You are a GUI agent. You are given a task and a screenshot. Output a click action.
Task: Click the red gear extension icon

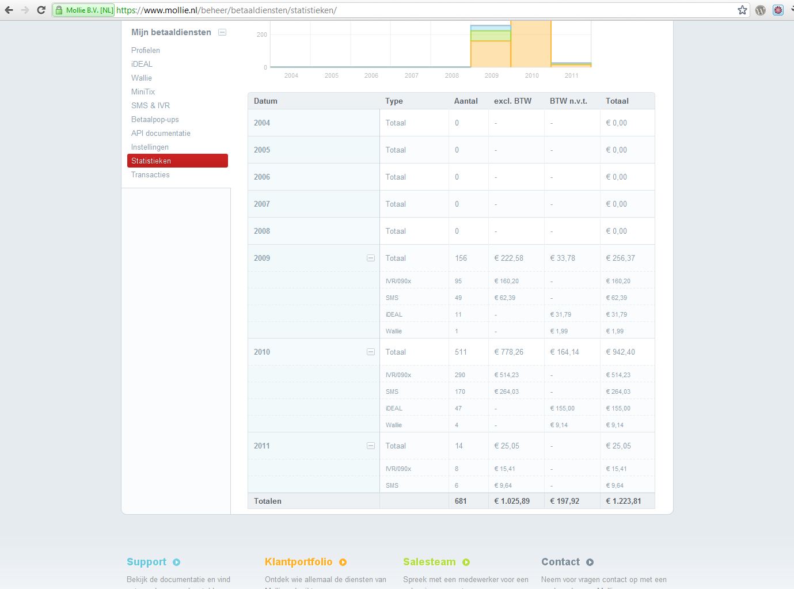[778, 10]
